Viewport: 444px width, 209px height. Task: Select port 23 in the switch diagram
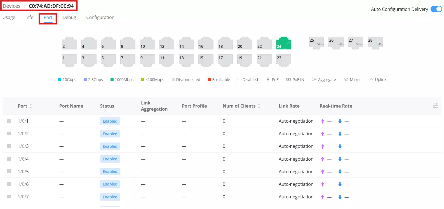[284, 60]
